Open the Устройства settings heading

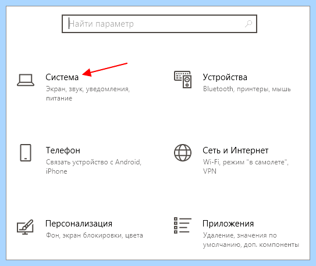click(225, 77)
